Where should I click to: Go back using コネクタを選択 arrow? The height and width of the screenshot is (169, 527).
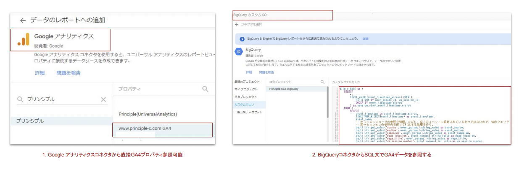click(237, 24)
